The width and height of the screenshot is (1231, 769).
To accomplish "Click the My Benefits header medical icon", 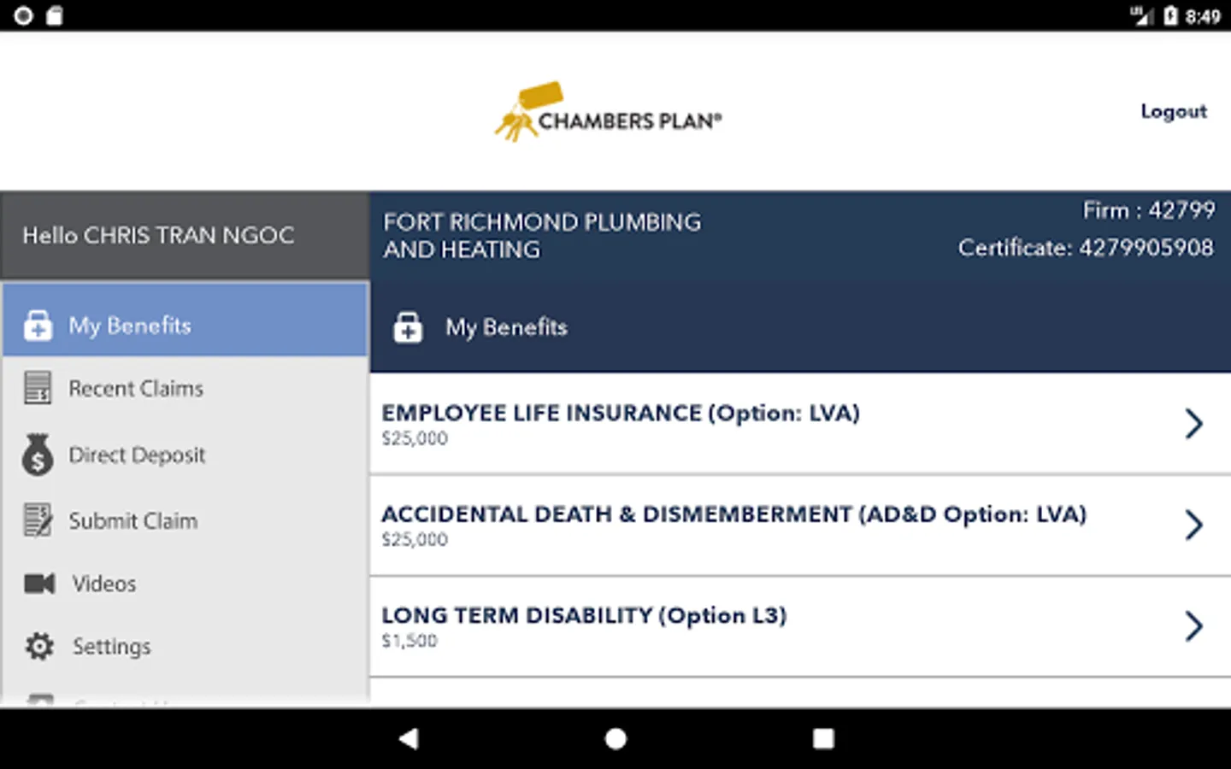I will tap(408, 327).
